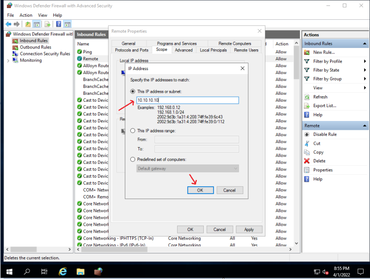This screenshot has height=279, width=370.
Task: Click the Cut action icon
Action: tap(307, 143)
